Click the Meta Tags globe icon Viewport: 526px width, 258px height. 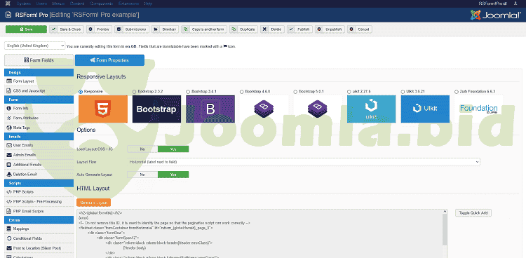pos(8,128)
